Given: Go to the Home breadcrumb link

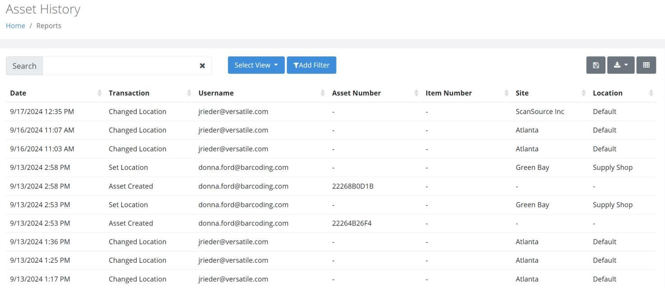Looking at the screenshot, I should click(x=15, y=26).
